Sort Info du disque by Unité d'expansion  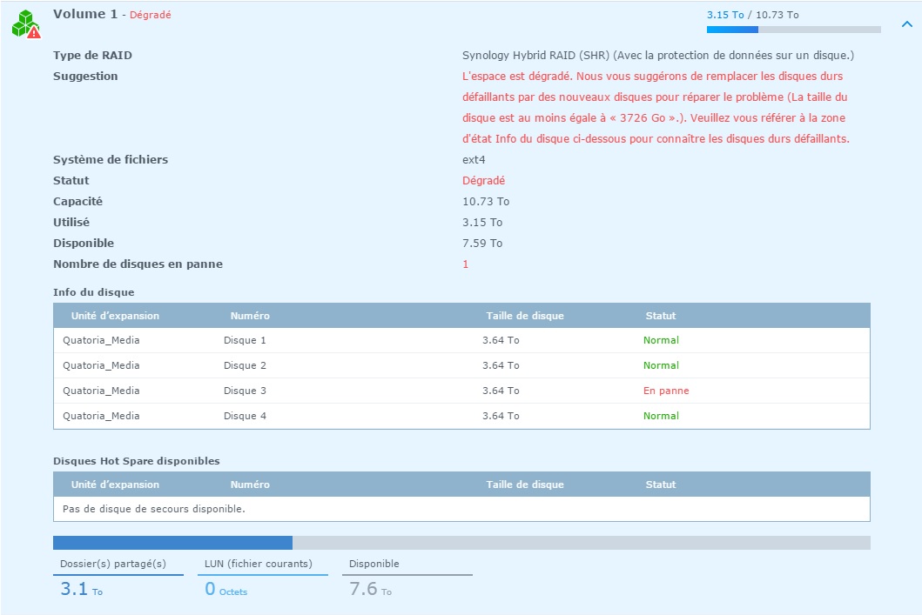click(x=115, y=316)
